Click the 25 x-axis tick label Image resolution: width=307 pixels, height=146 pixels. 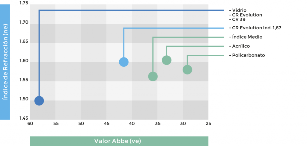click(x=208, y=123)
